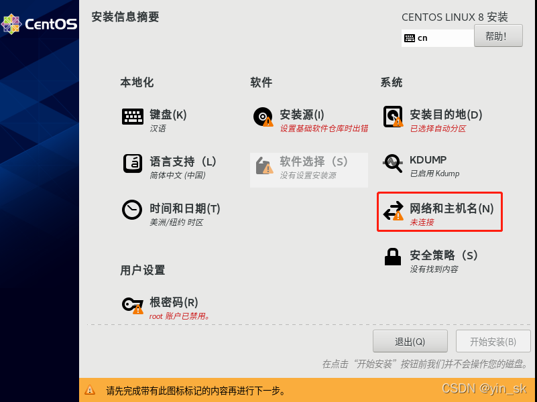Open network and hostname arrows icon
537x402 pixels.
coord(393,210)
